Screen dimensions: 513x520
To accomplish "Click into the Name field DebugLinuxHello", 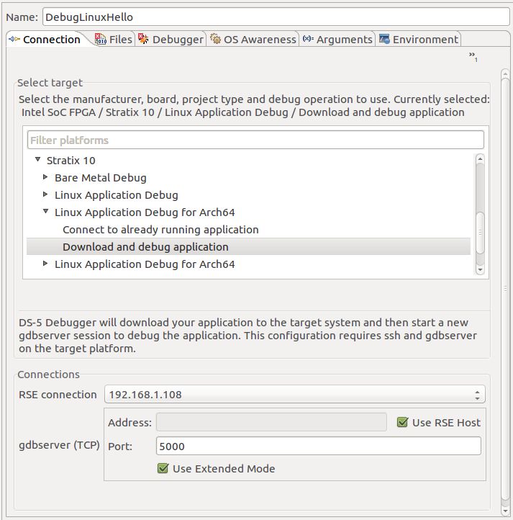I will (276, 17).
